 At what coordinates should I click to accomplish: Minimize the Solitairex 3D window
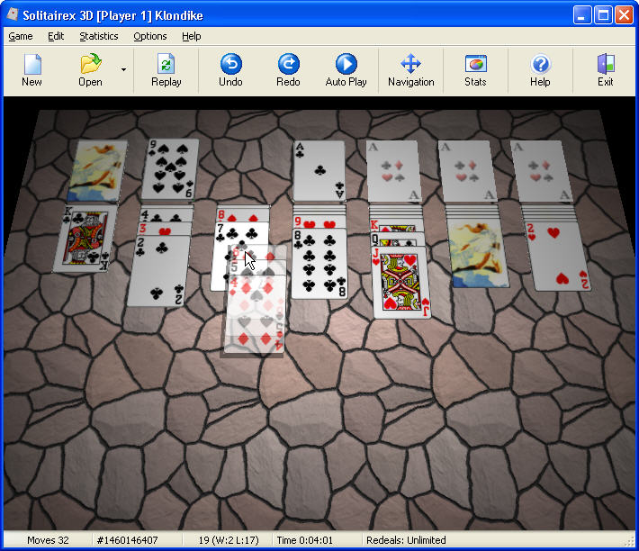click(x=582, y=15)
